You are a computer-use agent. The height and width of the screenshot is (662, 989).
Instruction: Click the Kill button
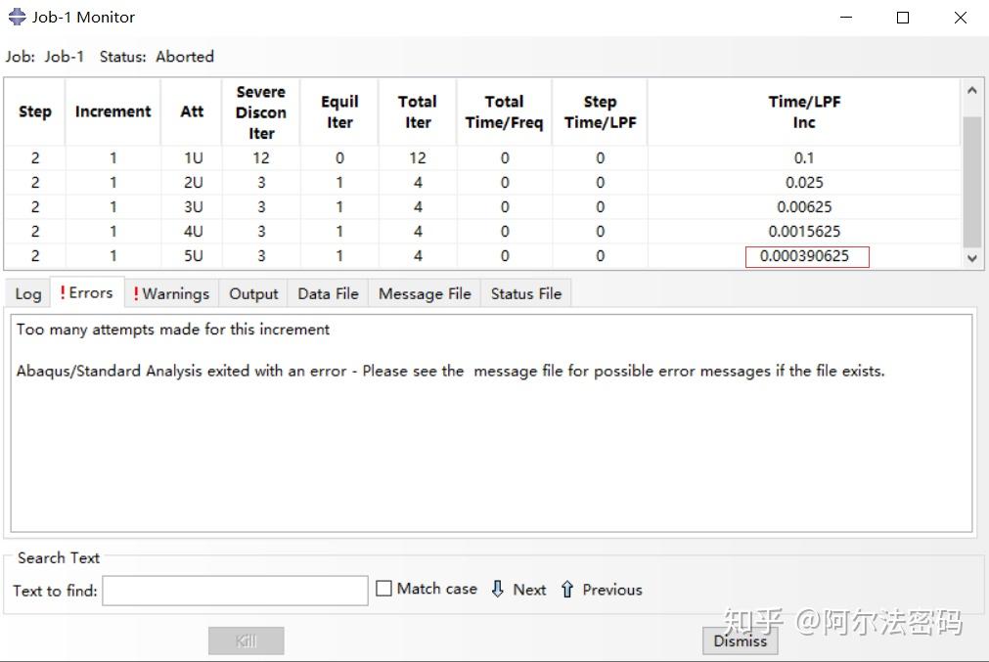tap(246, 640)
